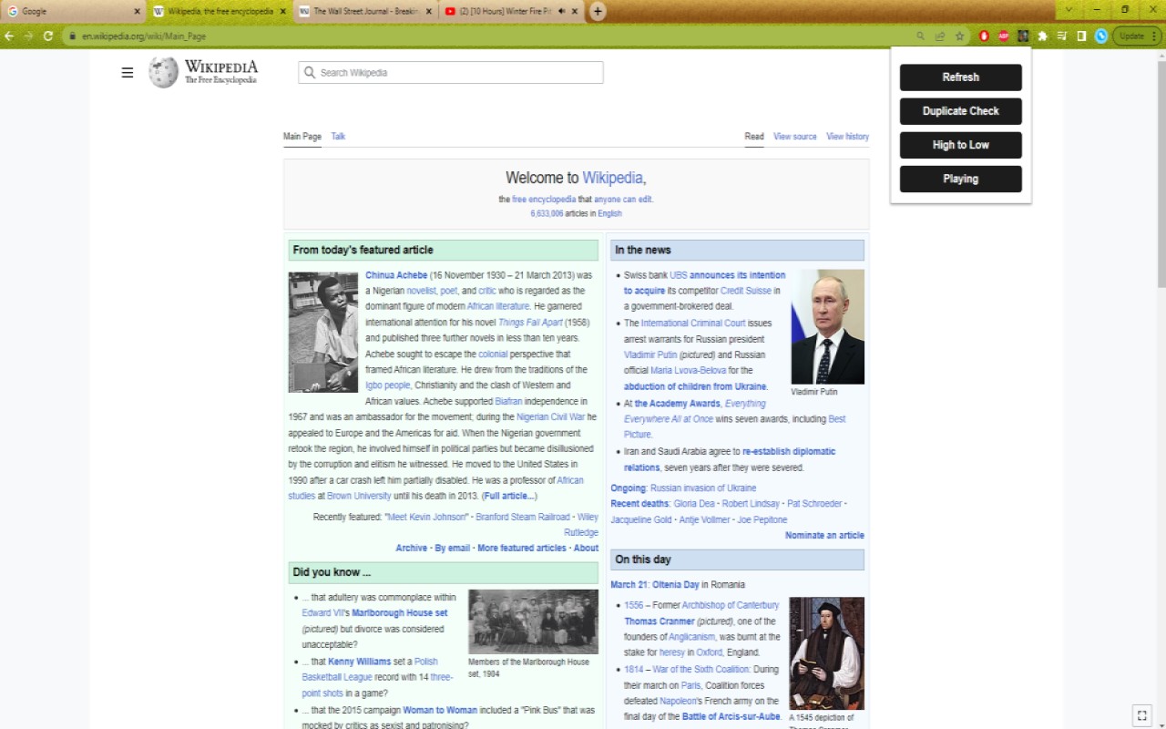Click the Playing button
The width and height of the screenshot is (1166, 729).
pyautogui.click(x=960, y=179)
